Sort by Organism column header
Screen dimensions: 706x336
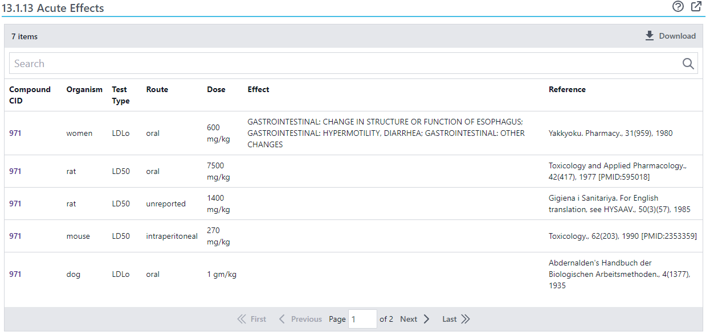click(x=84, y=89)
